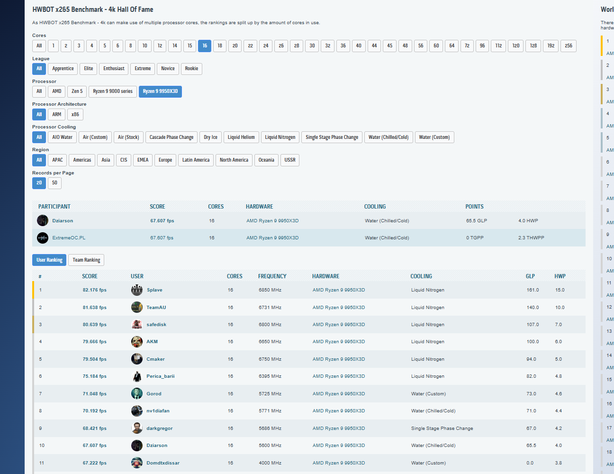Click safedisk's avatar image
The height and width of the screenshot is (474, 614).
(137, 325)
